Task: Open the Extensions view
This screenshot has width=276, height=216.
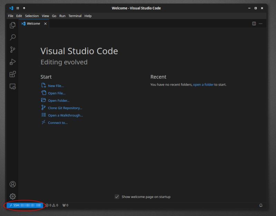Action: 13,74
